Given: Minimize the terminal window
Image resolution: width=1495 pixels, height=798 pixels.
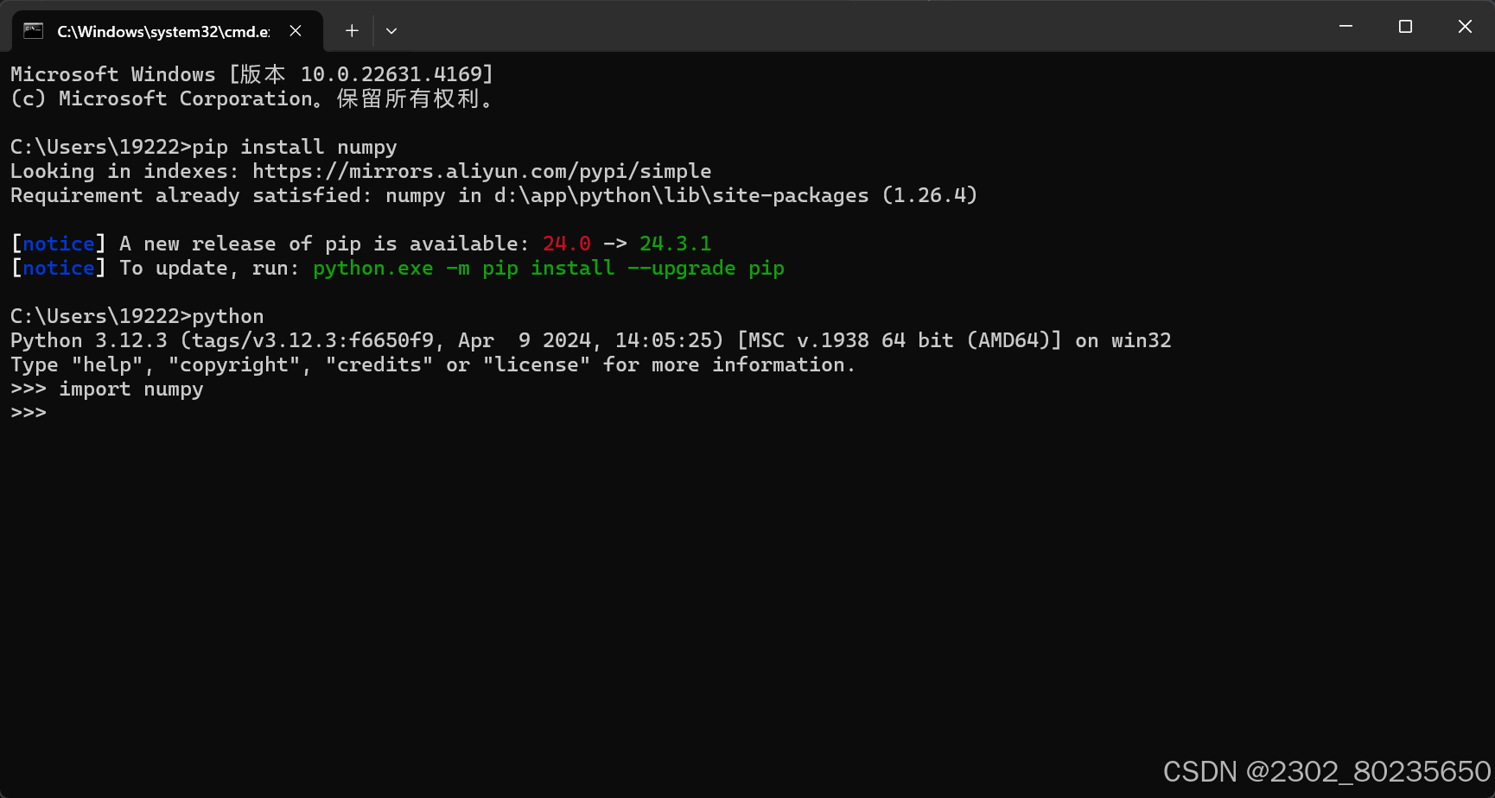Looking at the screenshot, I should (x=1345, y=27).
